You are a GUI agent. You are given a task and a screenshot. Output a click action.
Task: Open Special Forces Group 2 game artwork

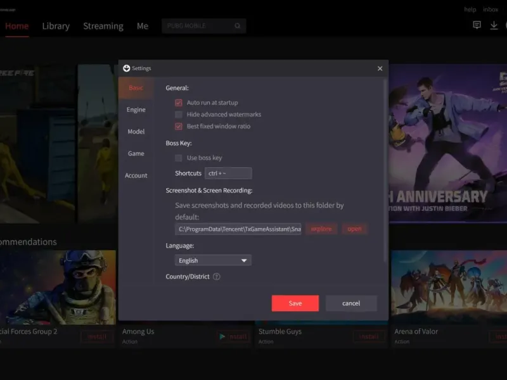coord(58,288)
